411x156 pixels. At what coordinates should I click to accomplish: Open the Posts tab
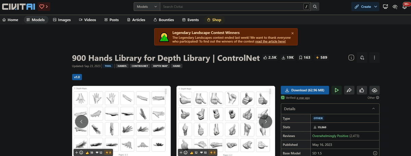point(111,20)
